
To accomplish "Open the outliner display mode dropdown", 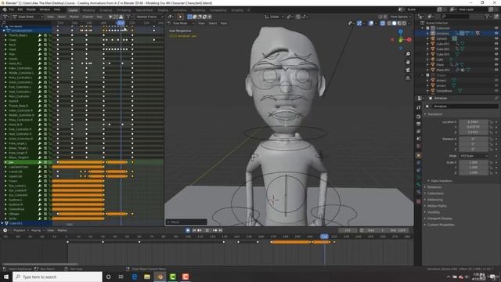I will pos(431,16).
